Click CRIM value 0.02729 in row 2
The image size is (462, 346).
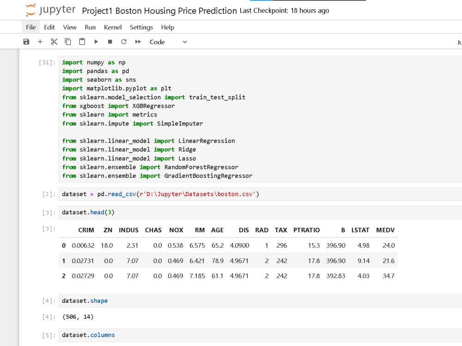(x=83, y=276)
